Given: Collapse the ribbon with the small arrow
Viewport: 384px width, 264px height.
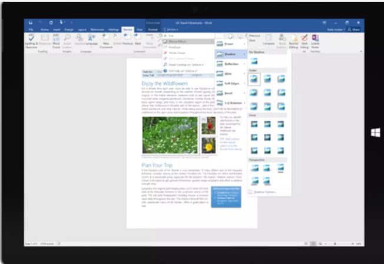Looking at the screenshot, I should pyautogui.click(x=361, y=51).
